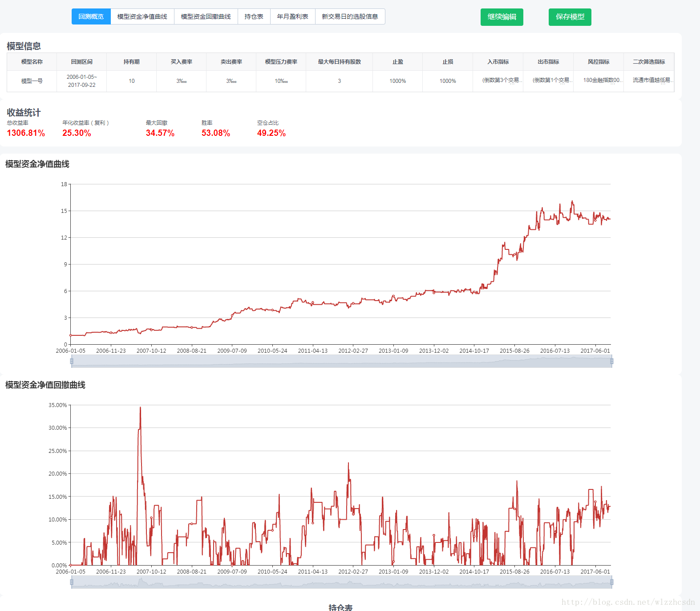Switch to 新交易日的选股信息 tab
The width and height of the screenshot is (700, 611).
pyautogui.click(x=350, y=16)
